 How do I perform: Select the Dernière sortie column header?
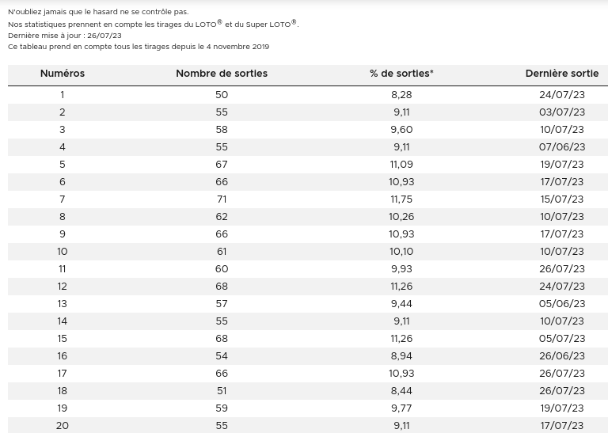click(561, 74)
